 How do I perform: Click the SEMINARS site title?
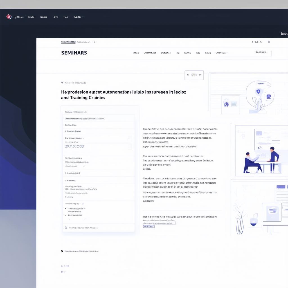pos(74,53)
